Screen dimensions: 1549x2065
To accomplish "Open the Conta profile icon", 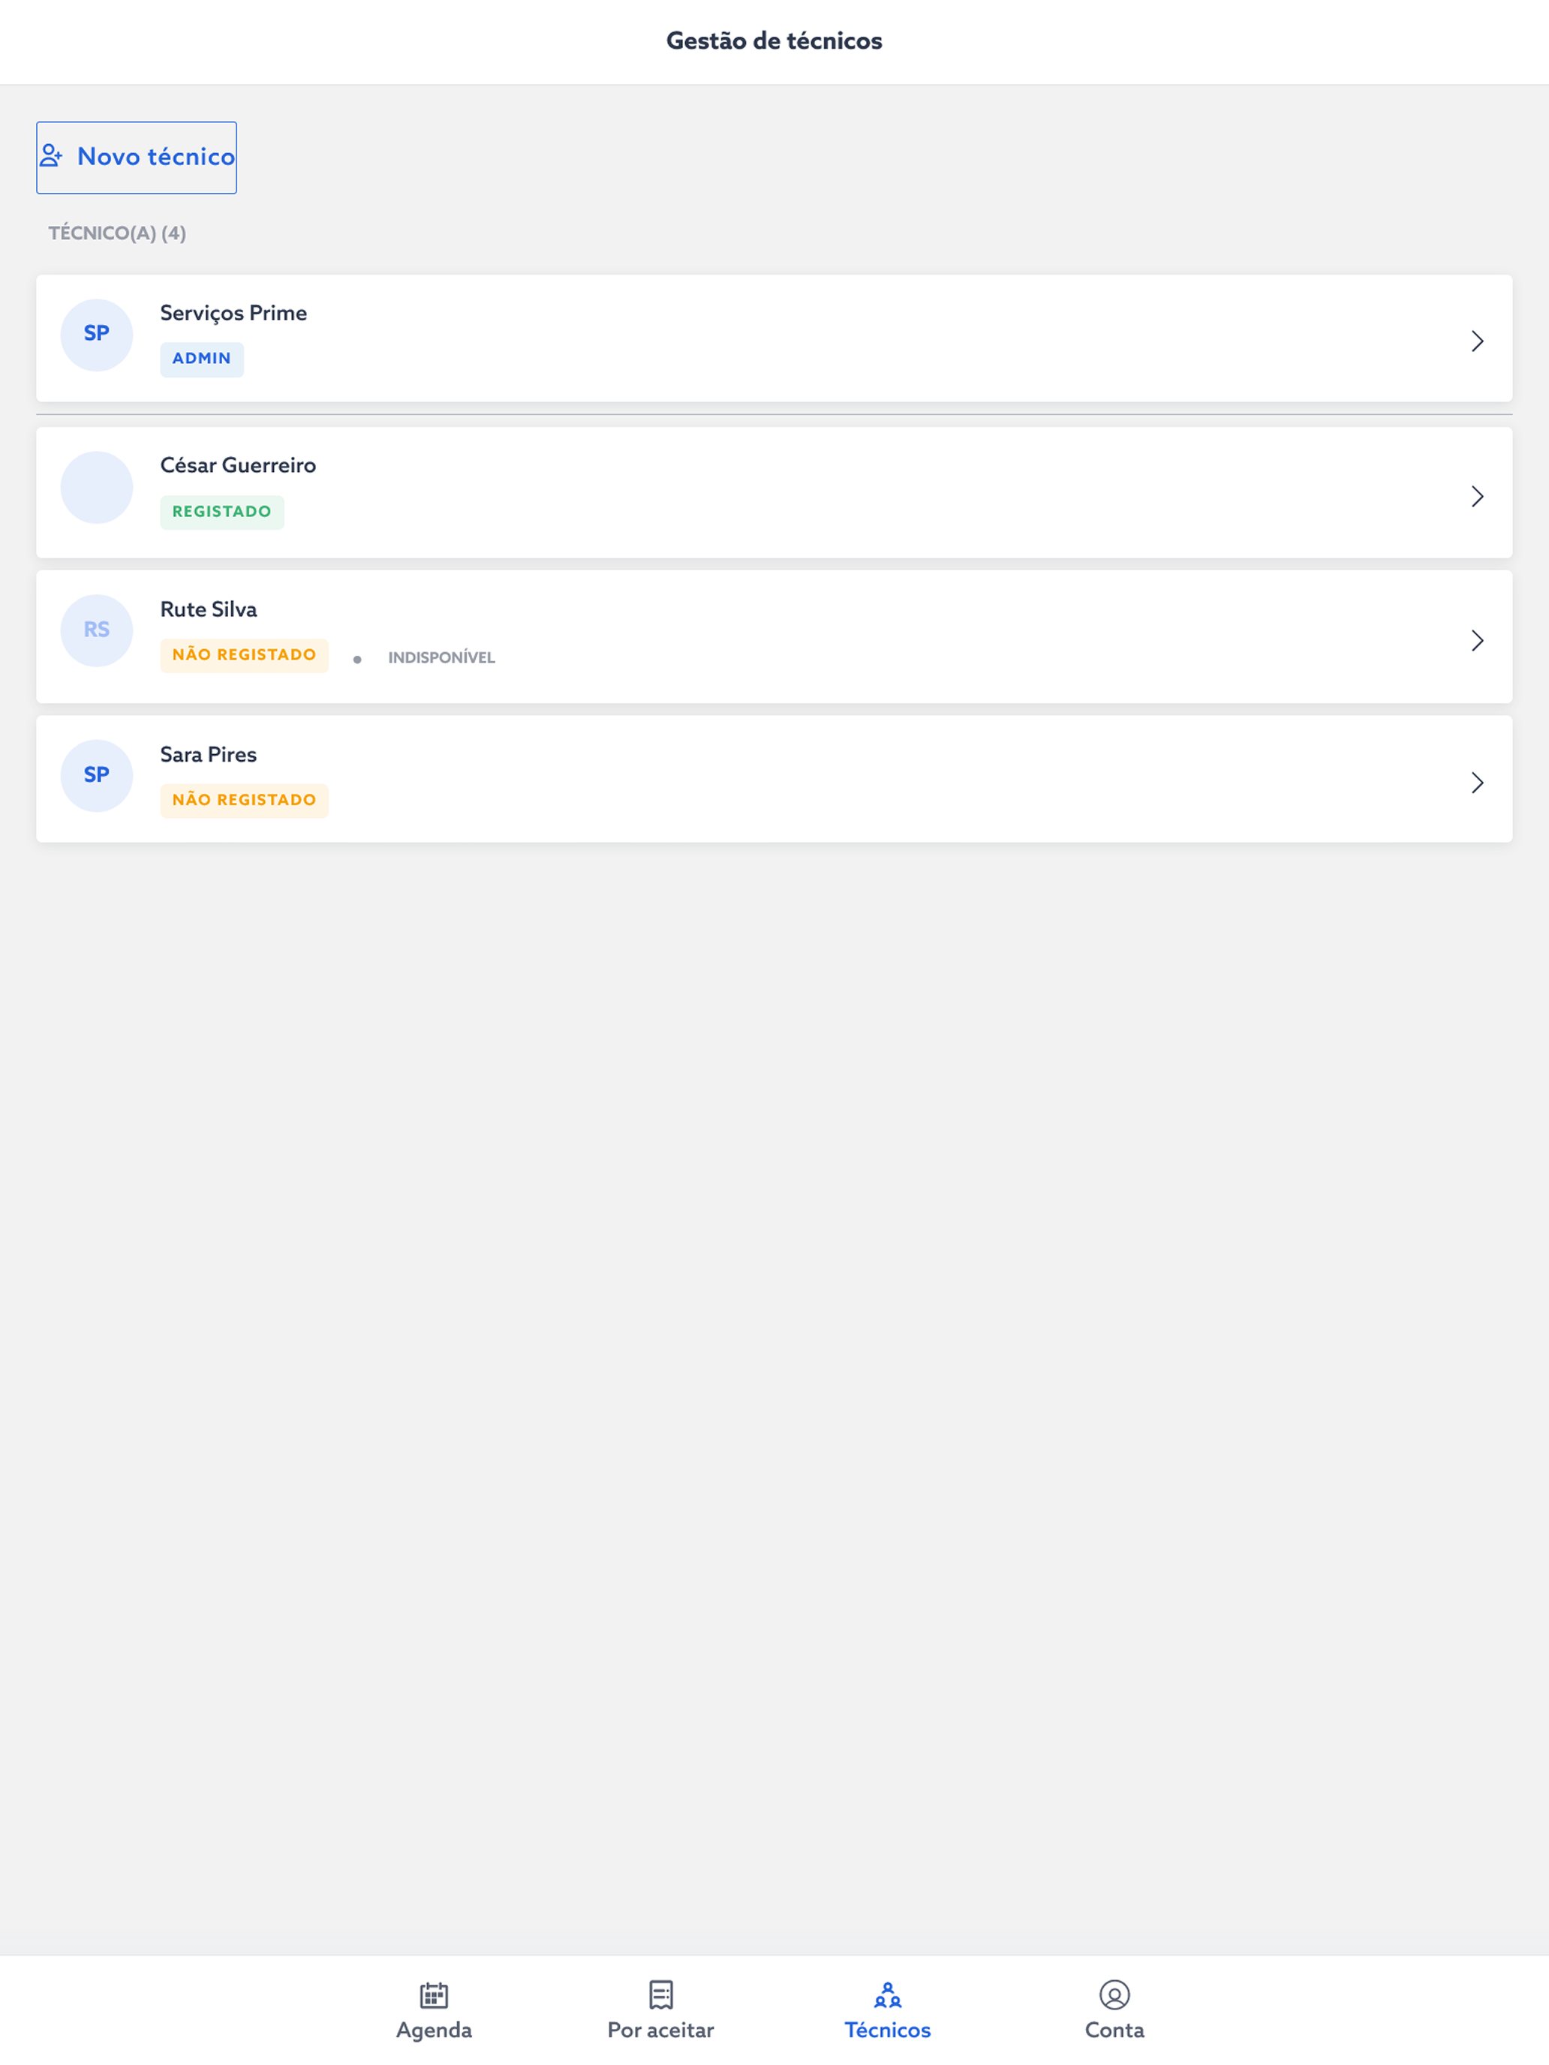I will click(1114, 1994).
